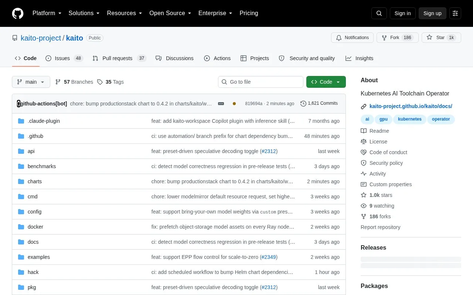Expand the Platform menu
Image resolution: width=473 pixels, height=295 pixels.
(47, 13)
